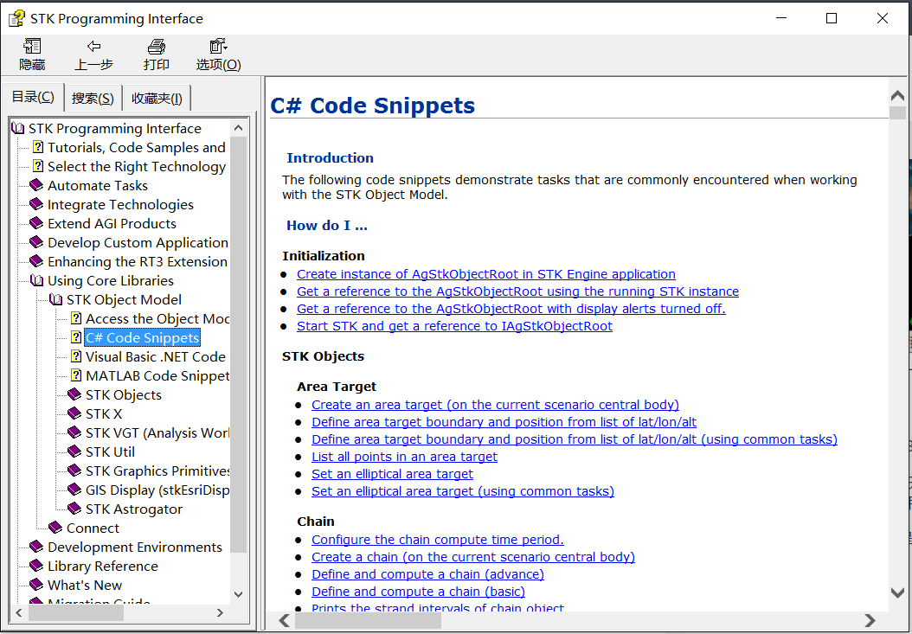Open Define and compute a chain (advance)
912x634 pixels.
pyautogui.click(x=427, y=574)
